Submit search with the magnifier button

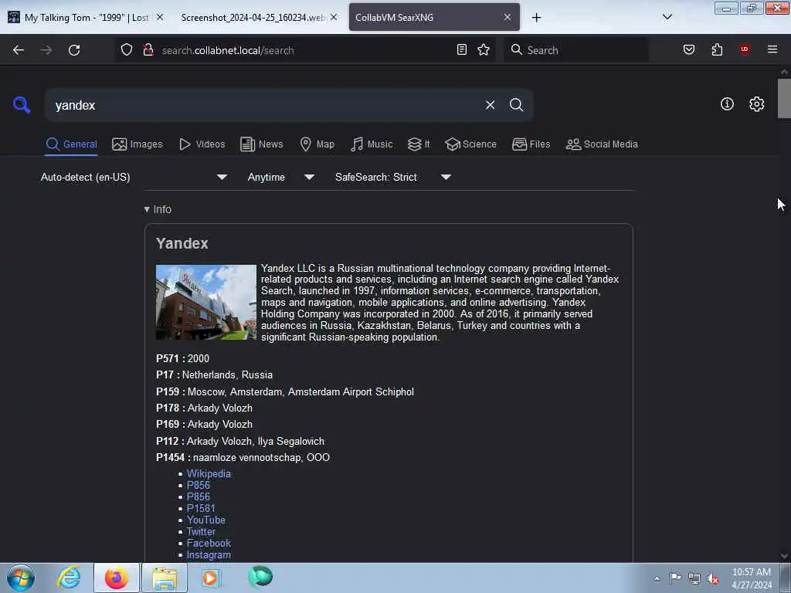[516, 105]
